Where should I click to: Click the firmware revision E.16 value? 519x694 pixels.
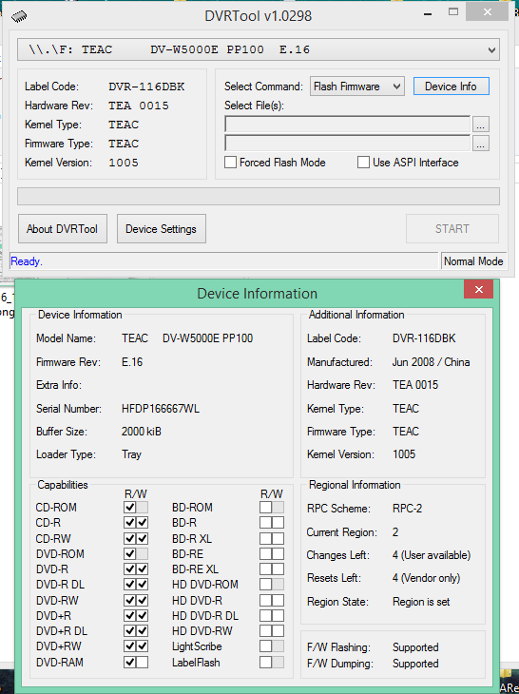pos(132,362)
